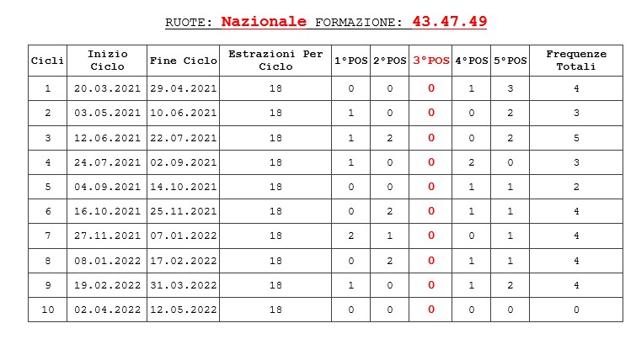Click start date 08.01.2022

pos(107,261)
